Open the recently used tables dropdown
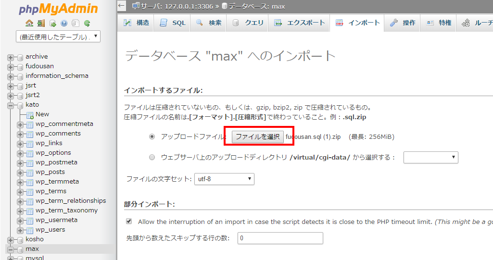 coord(58,37)
